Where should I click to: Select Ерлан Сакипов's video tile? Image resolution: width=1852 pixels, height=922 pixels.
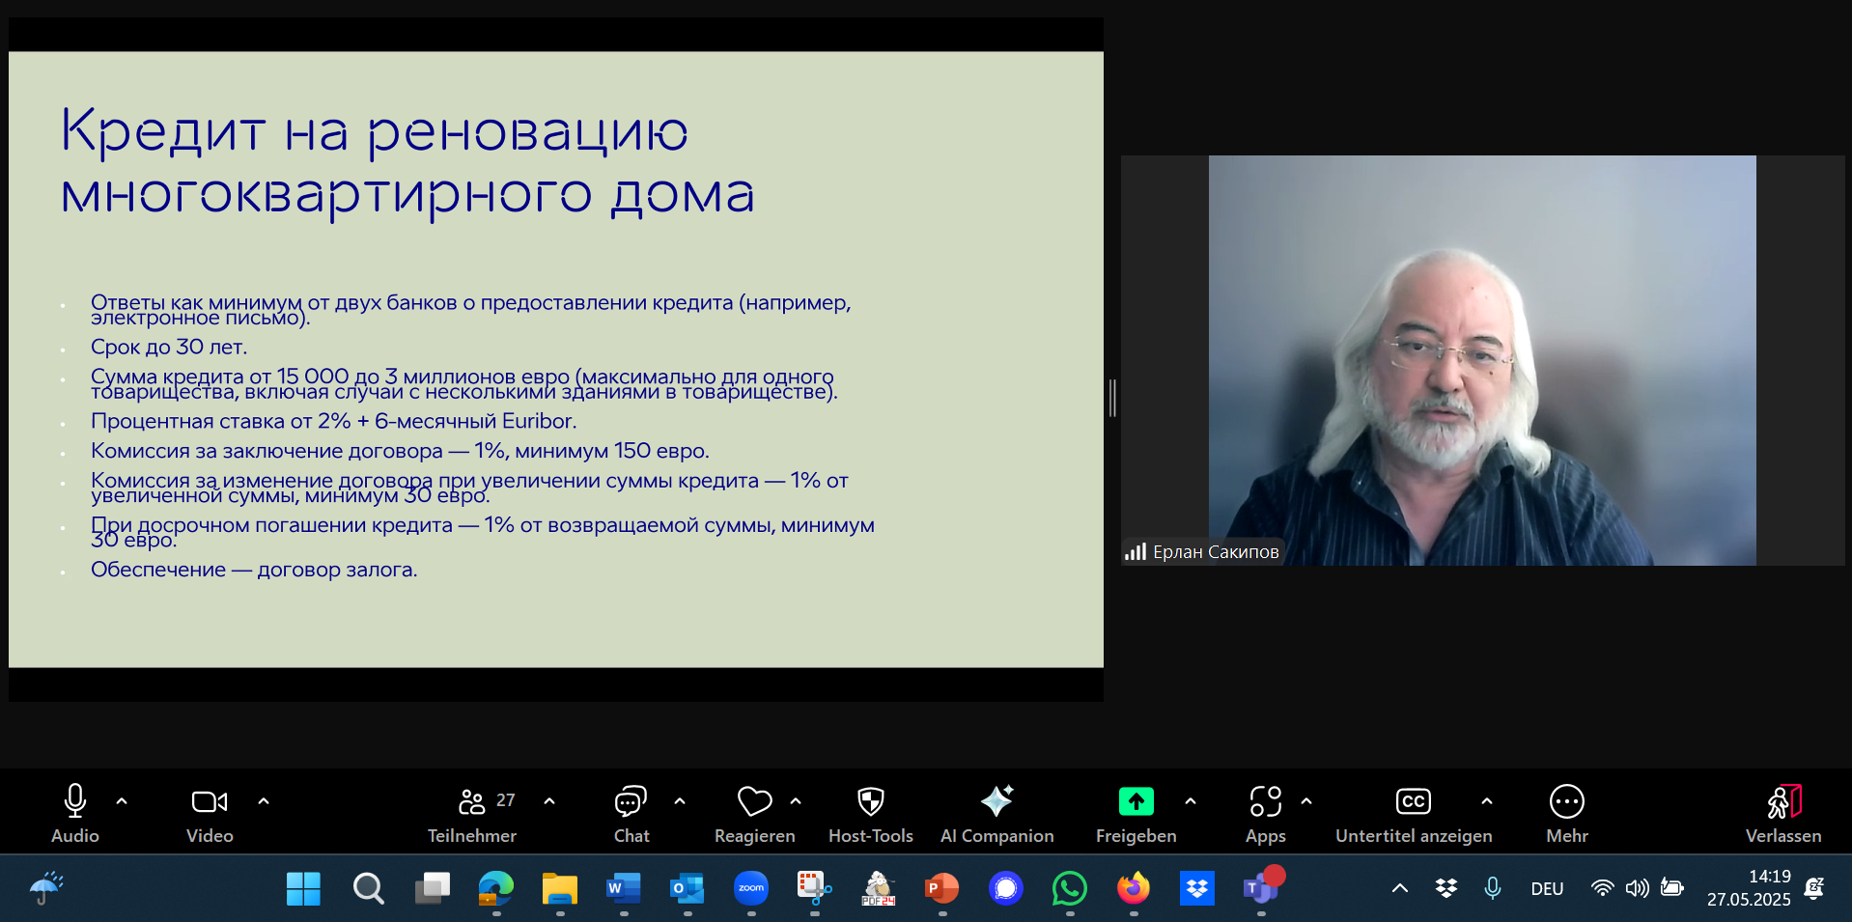(x=1481, y=360)
